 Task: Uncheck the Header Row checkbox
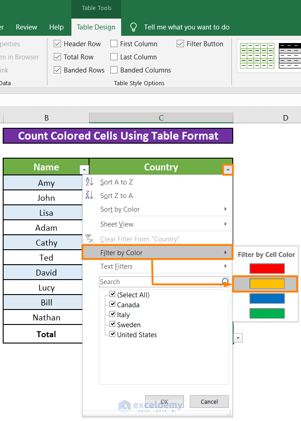[x=57, y=44]
